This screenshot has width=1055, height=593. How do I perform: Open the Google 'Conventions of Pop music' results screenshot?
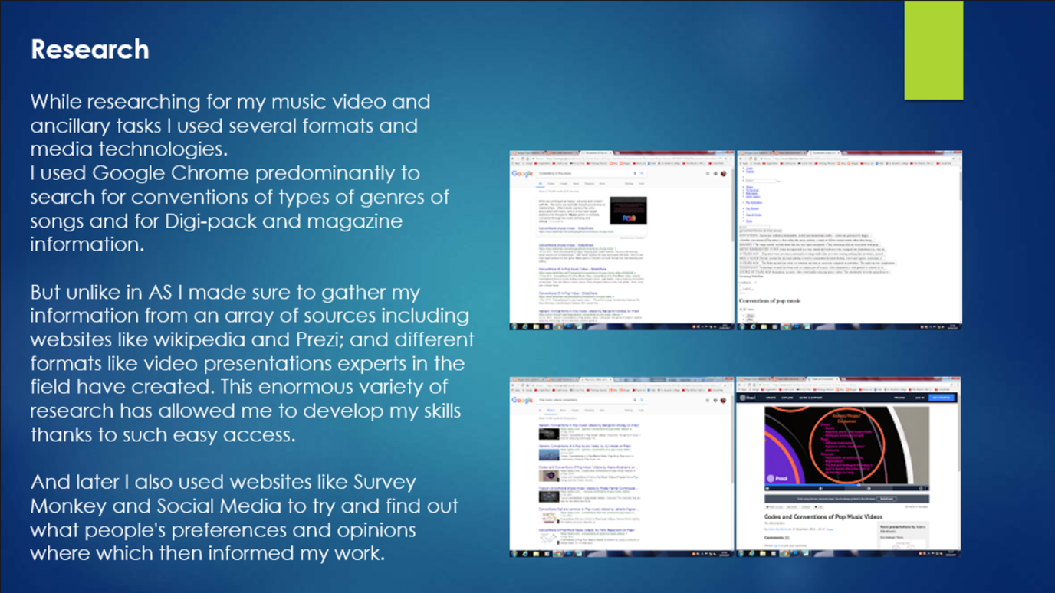[x=622, y=241]
